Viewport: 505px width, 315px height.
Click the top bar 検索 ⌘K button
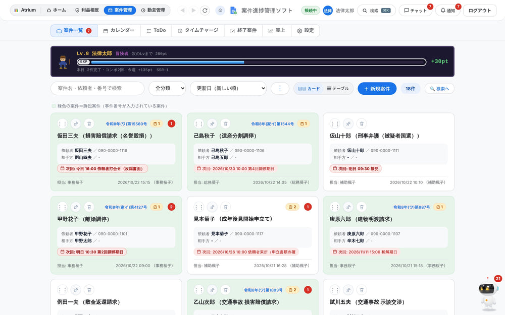(x=377, y=11)
